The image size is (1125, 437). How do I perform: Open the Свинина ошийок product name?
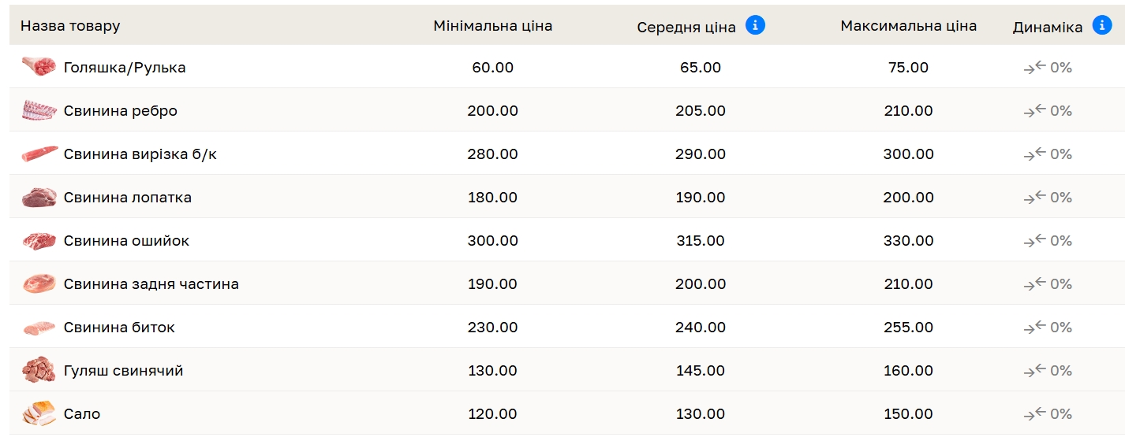126,241
